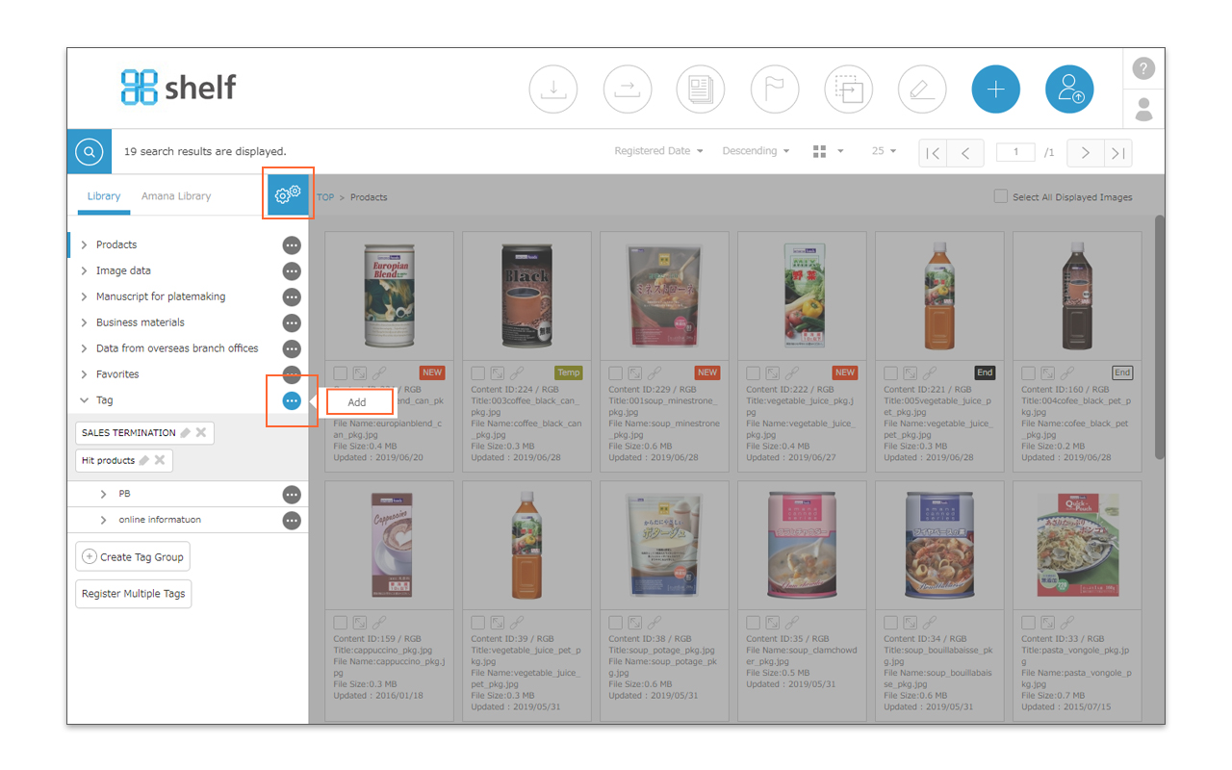
Task: Tick checkbox under cappuccino package image
Action: click(341, 623)
